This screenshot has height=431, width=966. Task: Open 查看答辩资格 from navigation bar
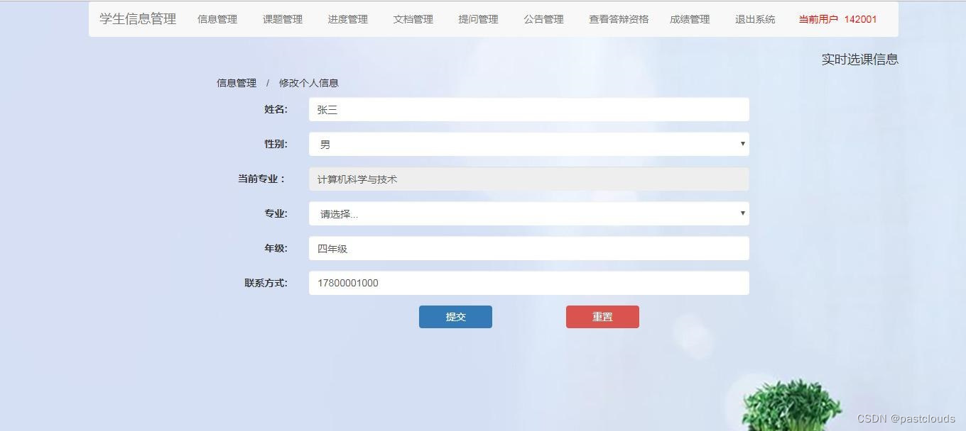617,19
